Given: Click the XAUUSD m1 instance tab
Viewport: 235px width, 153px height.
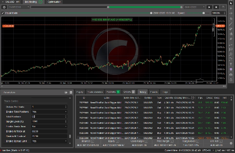Looking at the screenshot, I should click(11, 2).
